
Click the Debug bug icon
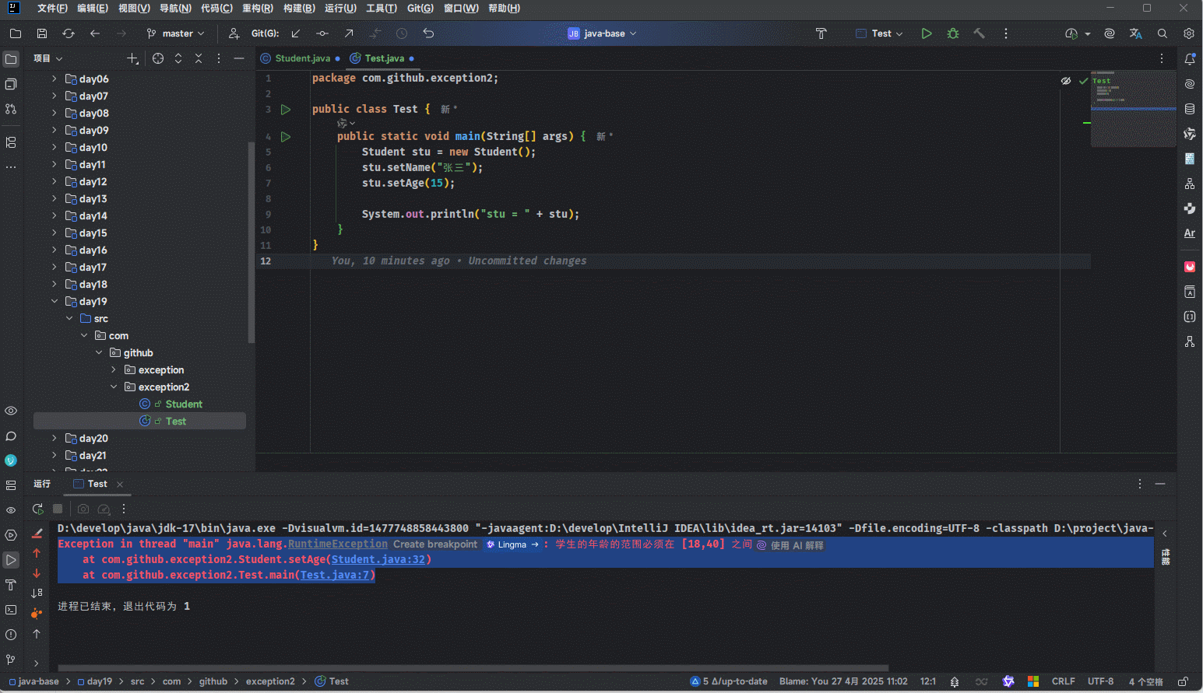[x=953, y=33]
